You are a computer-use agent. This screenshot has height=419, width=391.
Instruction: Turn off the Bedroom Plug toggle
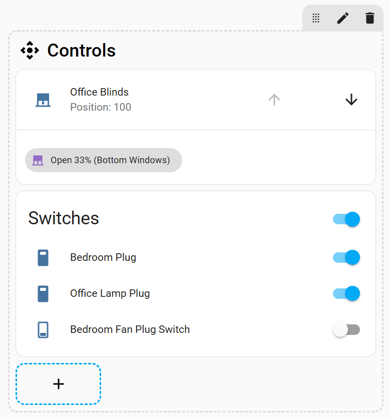(x=346, y=257)
